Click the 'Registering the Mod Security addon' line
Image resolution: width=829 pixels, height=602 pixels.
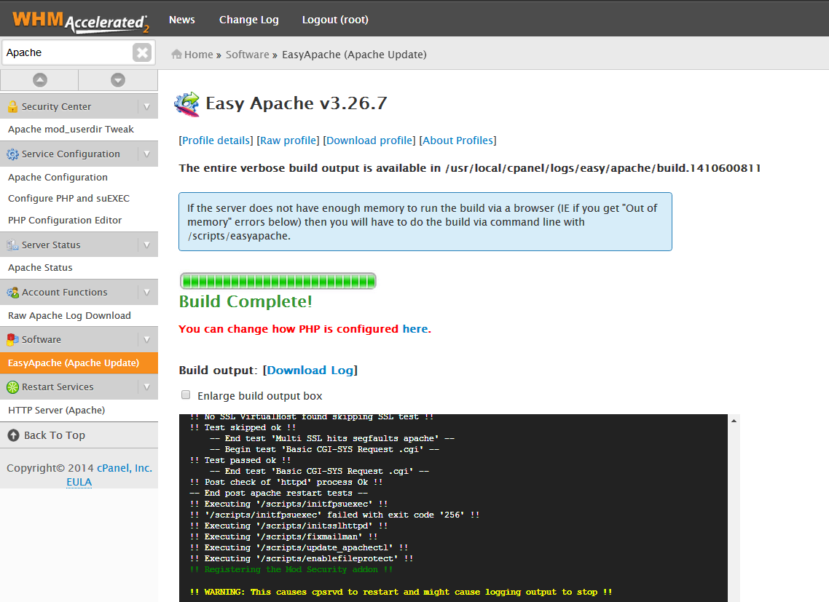click(291, 569)
